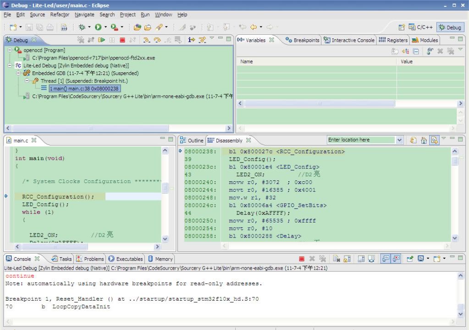Viewport: 469px width, 330px height.
Task: Toggle Instruction Stepping Mode
Action: coord(192,40)
